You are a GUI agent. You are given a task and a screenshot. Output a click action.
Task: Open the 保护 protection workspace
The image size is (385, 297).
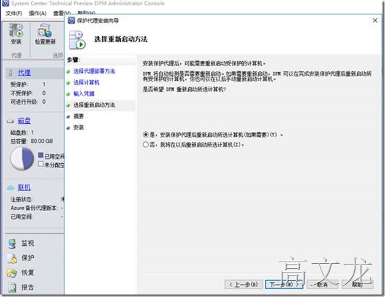[x=28, y=258]
